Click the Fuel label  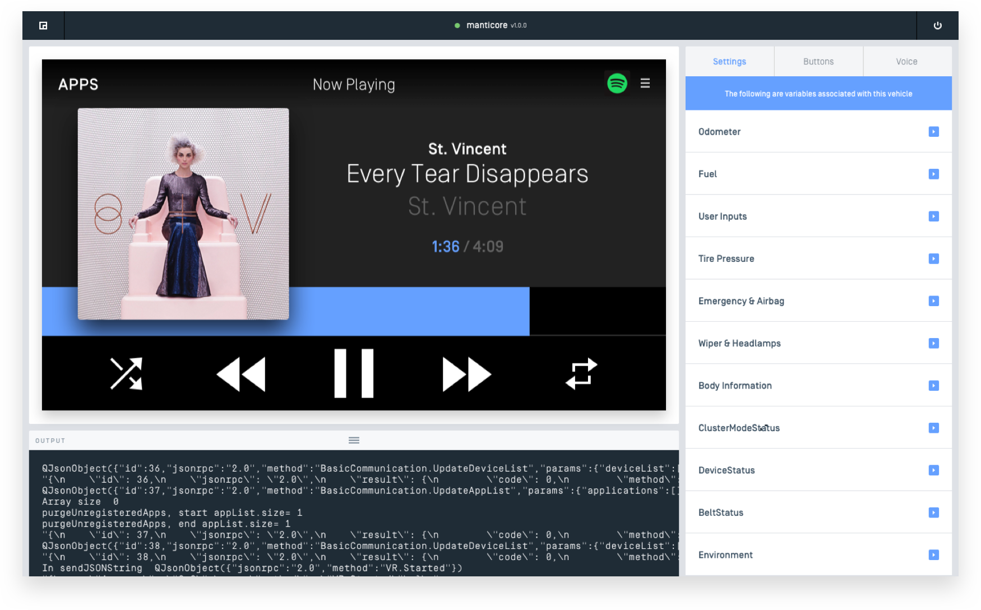click(707, 174)
